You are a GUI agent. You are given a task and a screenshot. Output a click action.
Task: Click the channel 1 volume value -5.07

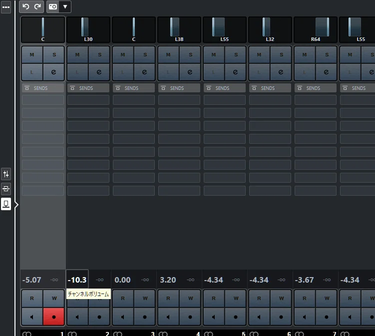[x=31, y=280]
